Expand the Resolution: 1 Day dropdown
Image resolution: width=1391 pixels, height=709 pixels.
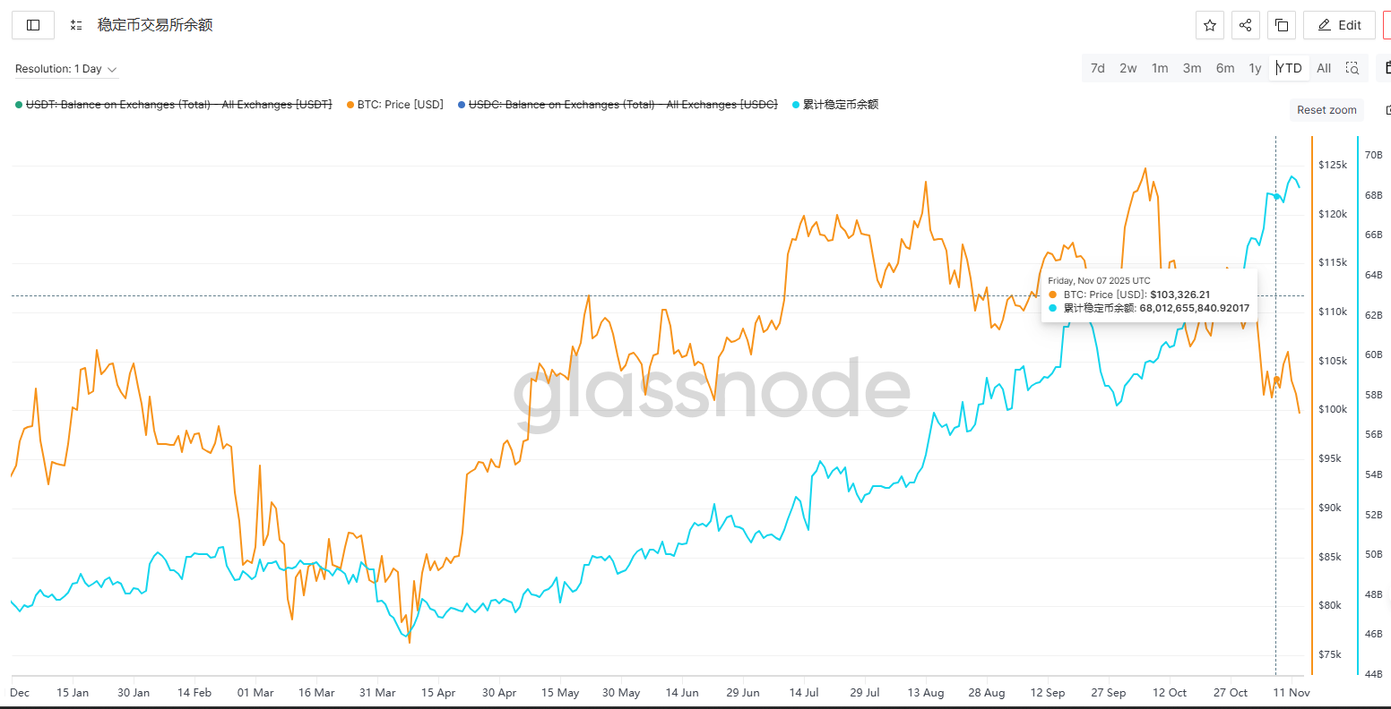[66, 69]
